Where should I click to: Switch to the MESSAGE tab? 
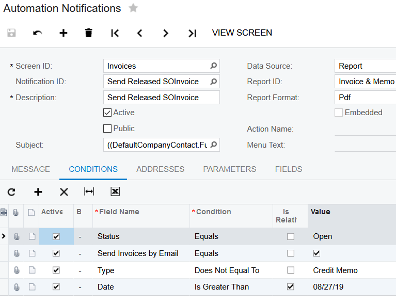coord(31,169)
